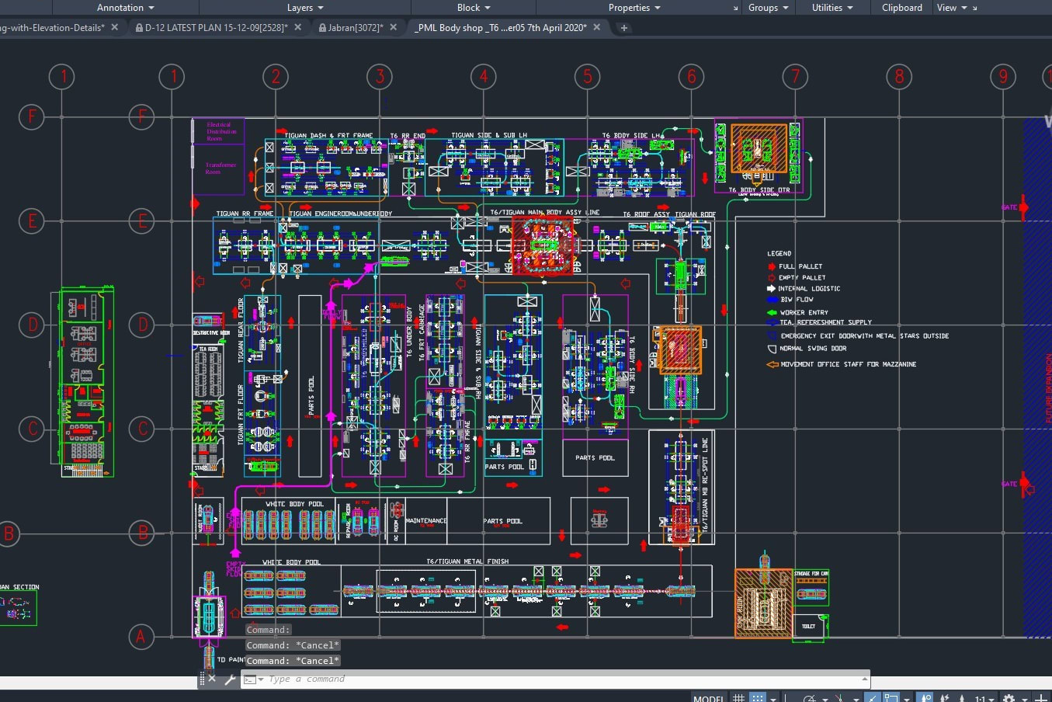This screenshot has height=702, width=1052.
Task: Expand the Block ribbon panel
Action: [473, 8]
